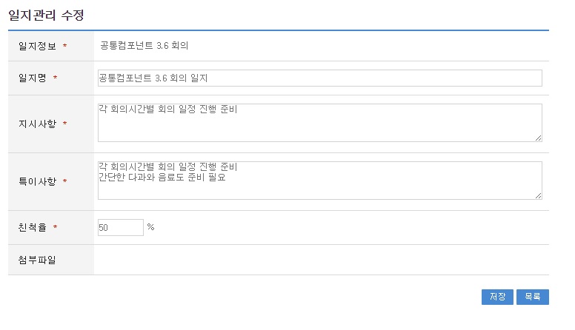Go back with the 목록 button
Viewport: 575px width, 330px height.
click(532, 297)
